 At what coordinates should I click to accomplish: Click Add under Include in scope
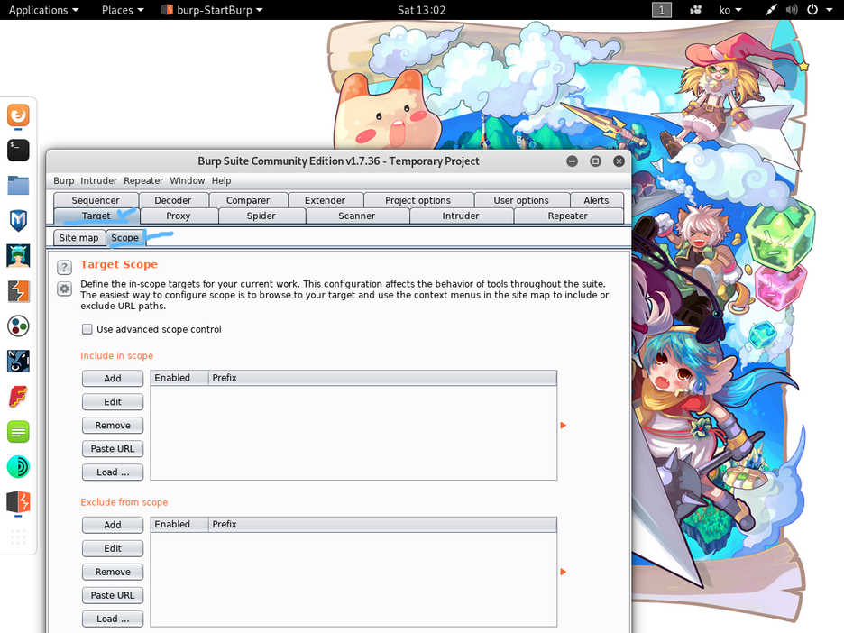(x=113, y=379)
